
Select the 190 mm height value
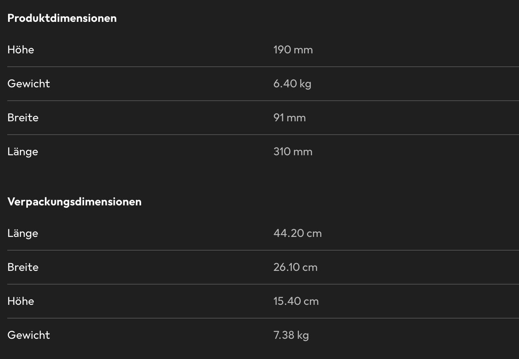point(293,50)
